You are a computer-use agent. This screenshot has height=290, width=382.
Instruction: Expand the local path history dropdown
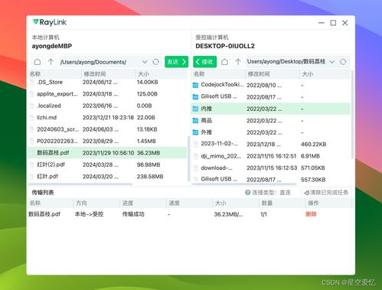point(145,62)
